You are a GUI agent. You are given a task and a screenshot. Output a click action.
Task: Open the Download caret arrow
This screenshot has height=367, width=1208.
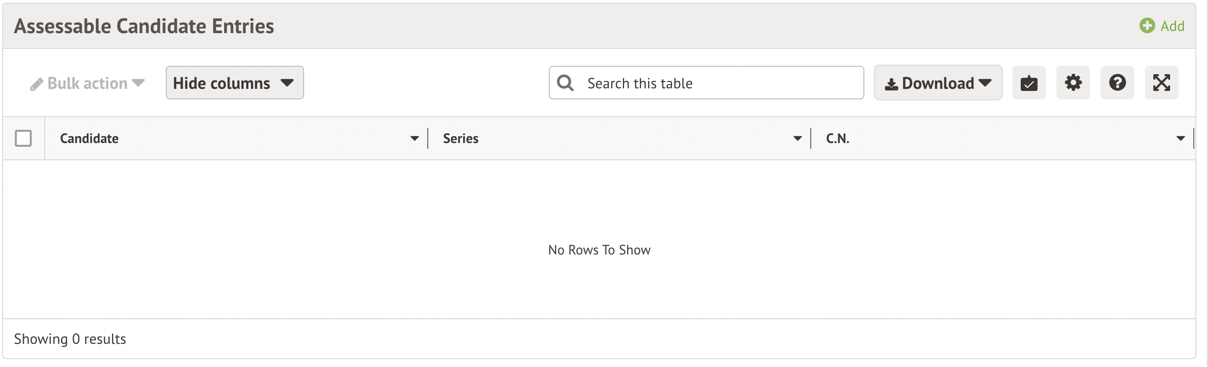985,83
